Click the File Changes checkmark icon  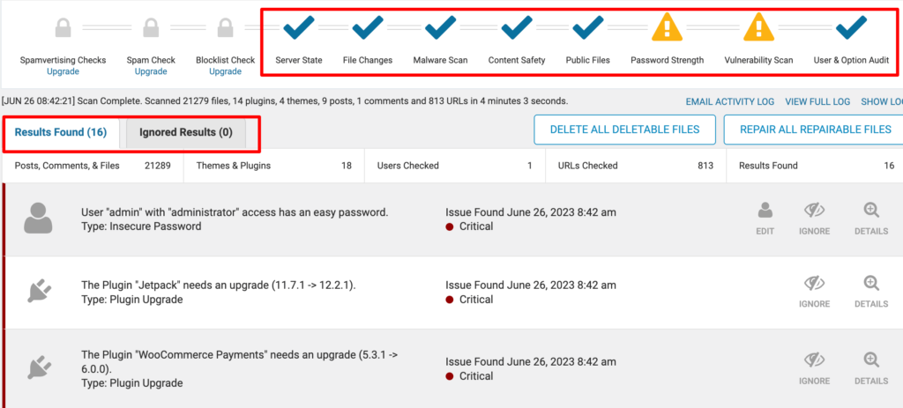[x=368, y=27]
